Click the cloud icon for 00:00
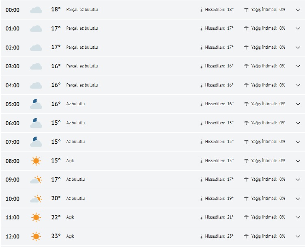Viewport: 305px width, 247px height. point(36,10)
